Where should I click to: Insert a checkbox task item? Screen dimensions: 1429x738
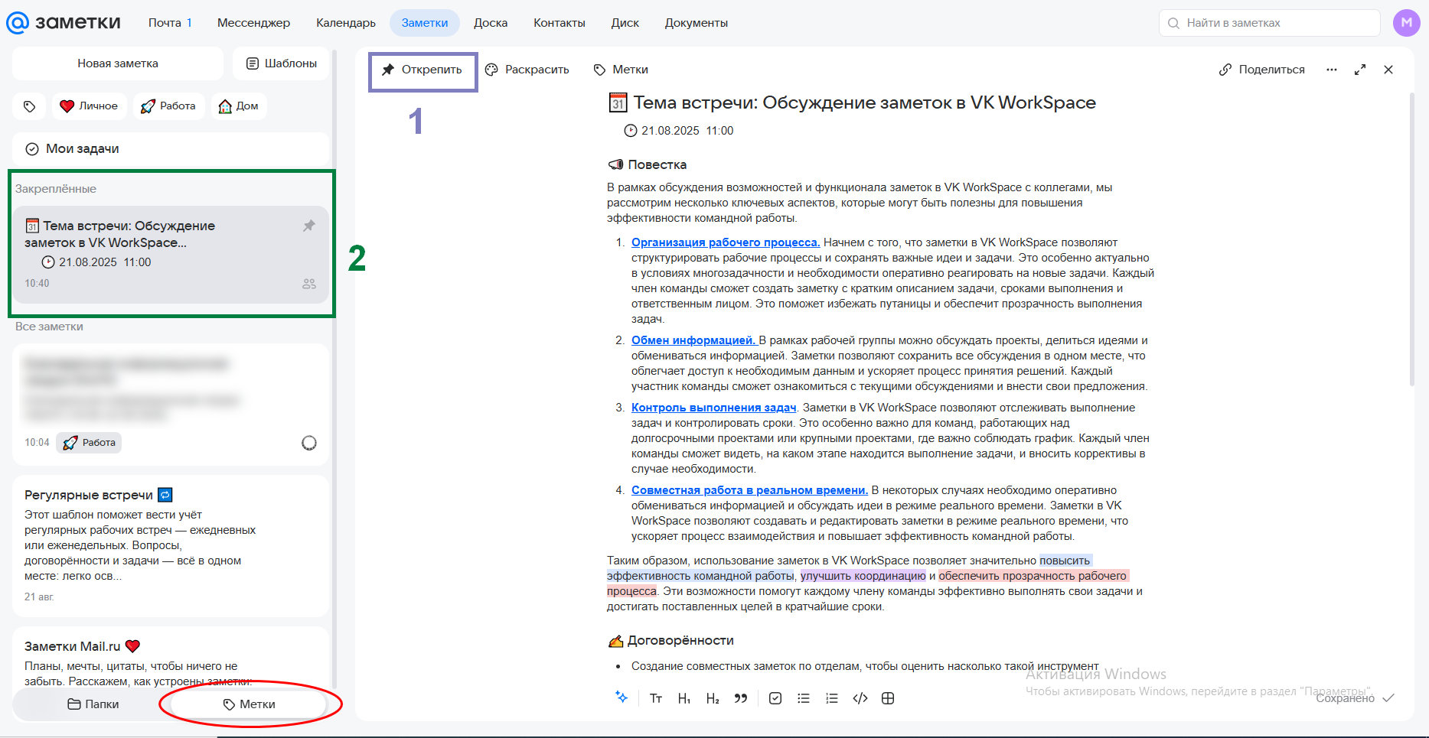(x=775, y=698)
